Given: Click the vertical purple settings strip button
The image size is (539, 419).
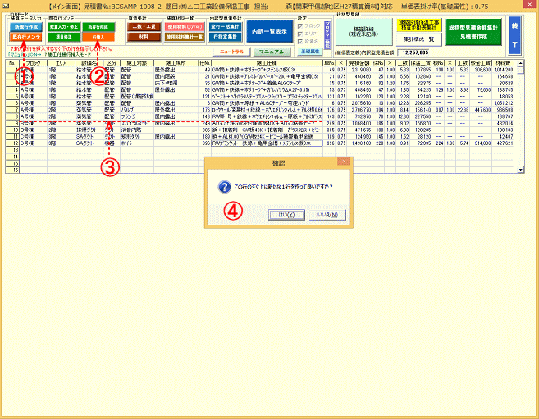Looking at the screenshot, I should coord(327,34).
